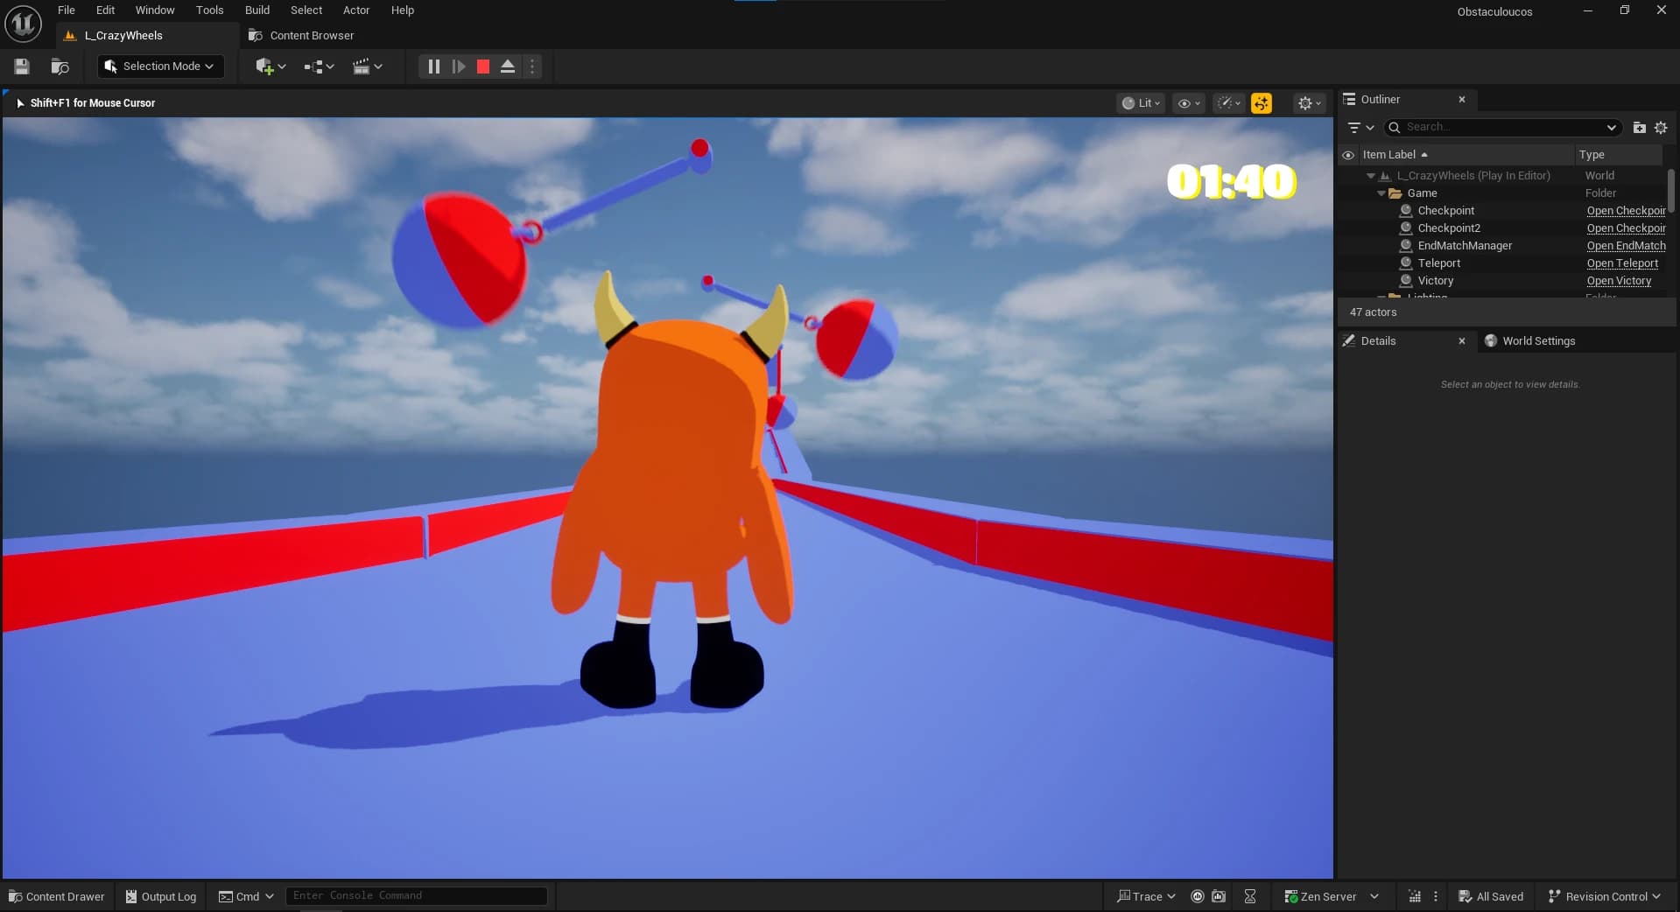Screen dimensions: 1680x912
Task: Expand the Lit view mode dropdown
Action: point(1142,103)
